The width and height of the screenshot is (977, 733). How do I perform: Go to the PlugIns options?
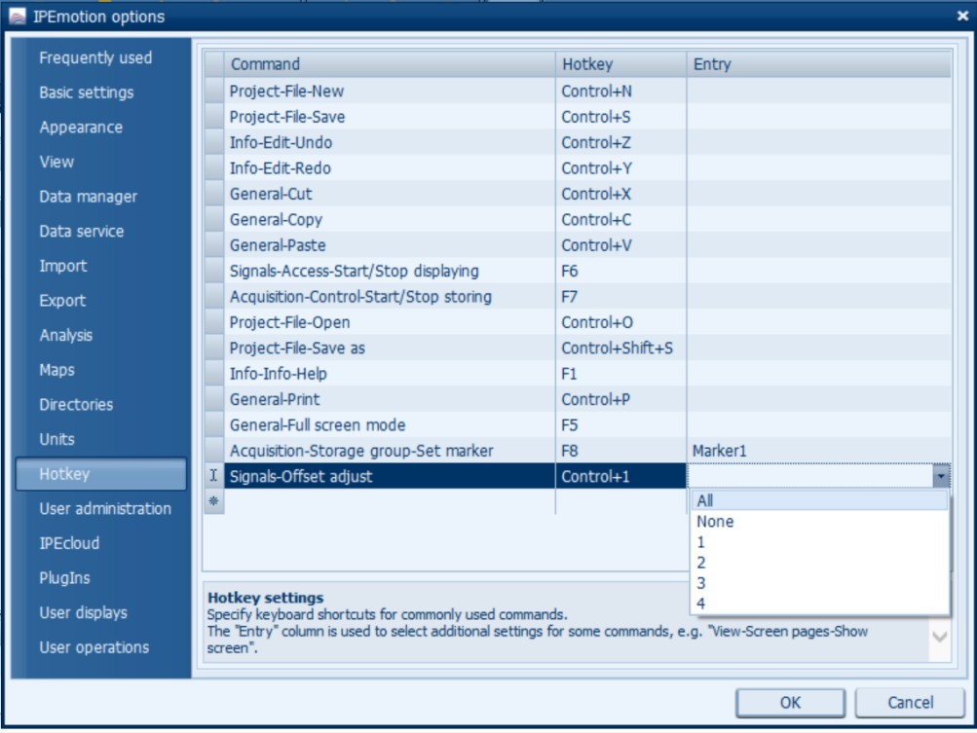click(64, 578)
